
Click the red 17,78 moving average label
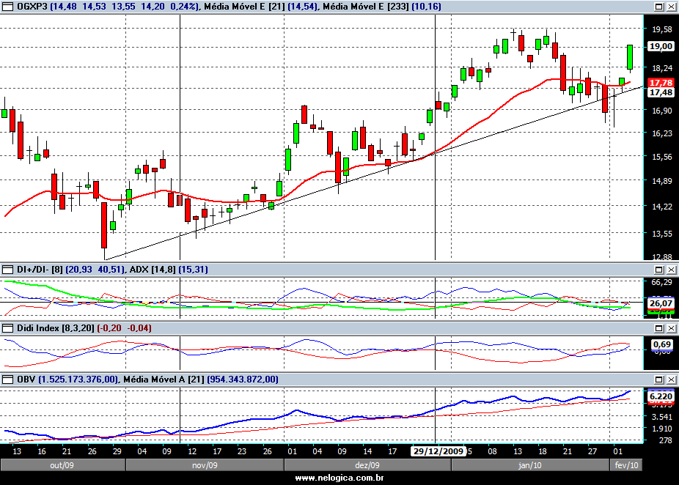661,83
